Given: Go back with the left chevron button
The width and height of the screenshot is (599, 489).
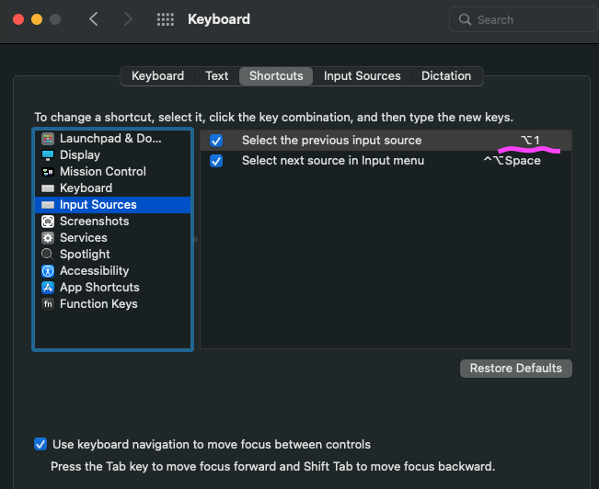Looking at the screenshot, I should point(94,19).
